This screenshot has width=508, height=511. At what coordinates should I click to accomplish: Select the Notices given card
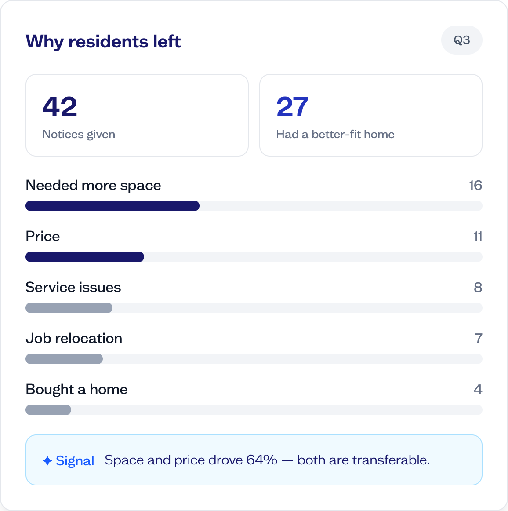pyautogui.click(x=137, y=115)
